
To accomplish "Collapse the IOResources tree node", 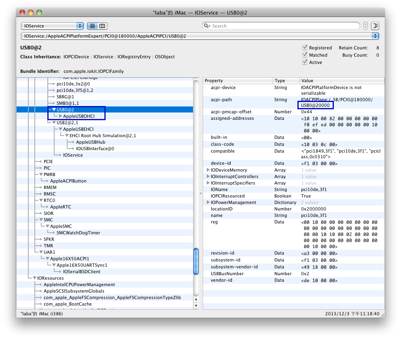I will [x=34, y=278].
